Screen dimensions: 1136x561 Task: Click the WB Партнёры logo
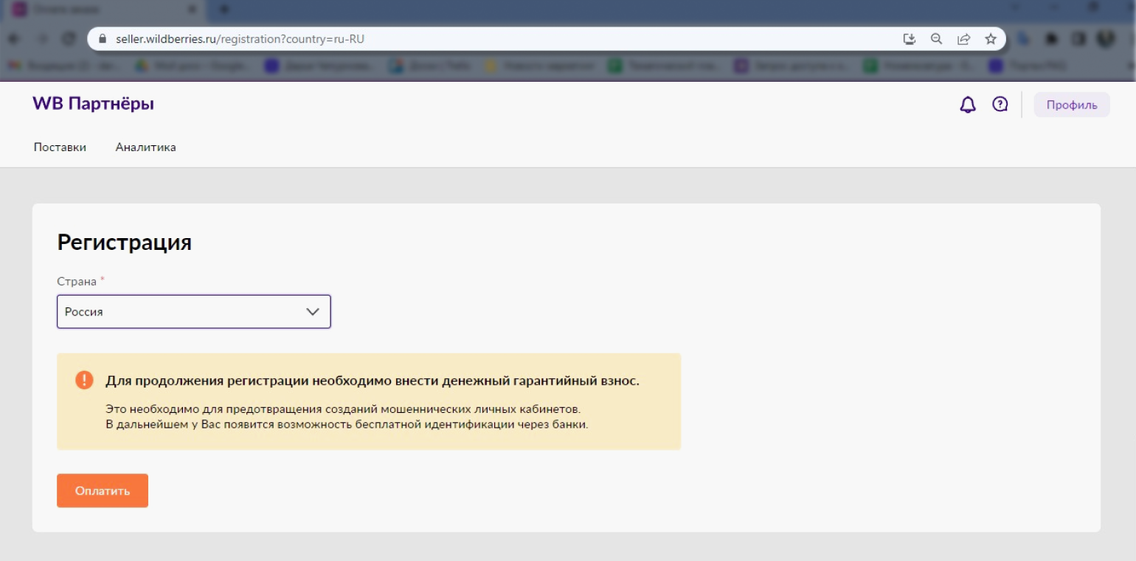(94, 104)
